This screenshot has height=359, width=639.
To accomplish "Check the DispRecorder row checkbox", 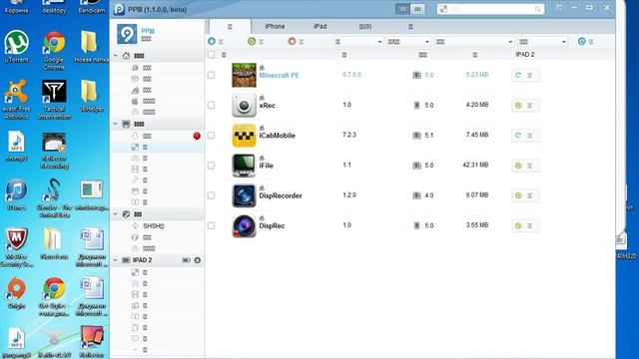I will pyautogui.click(x=211, y=195).
